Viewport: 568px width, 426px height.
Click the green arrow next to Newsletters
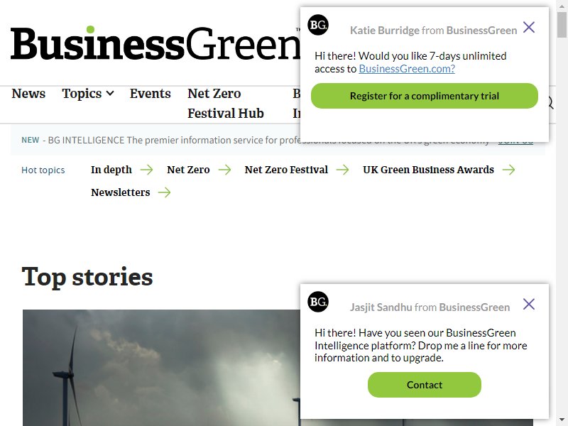click(165, 192)
